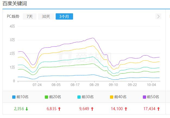Select the 3个月 trend tab
This screenshot has height=118, width=170.
click(x=64, y=17)
